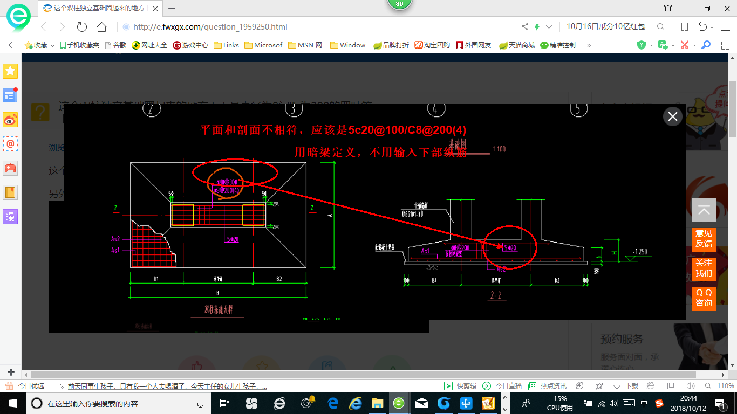
Task: Open the game controller sidebar icon
Action: pos(11,168)
